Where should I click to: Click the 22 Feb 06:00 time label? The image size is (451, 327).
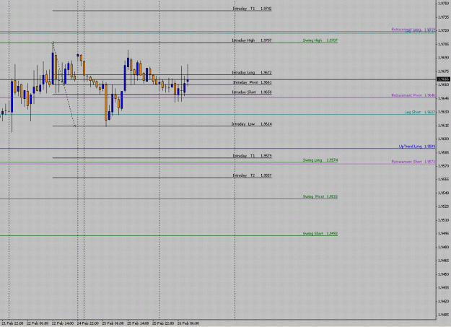(x=38, y=323)
